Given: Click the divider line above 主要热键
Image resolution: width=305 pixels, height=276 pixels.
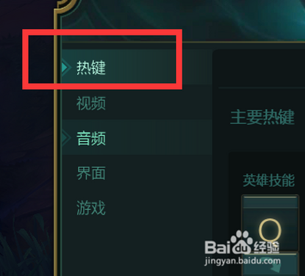Looking at the screenshot, I should coord(262,88).
